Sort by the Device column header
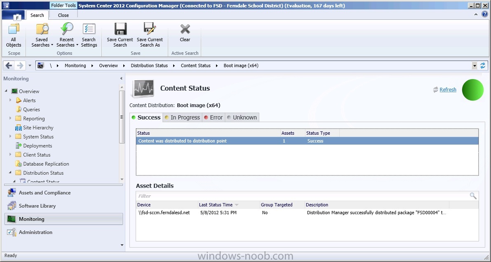Screen dimensions: 491x262 167,205
